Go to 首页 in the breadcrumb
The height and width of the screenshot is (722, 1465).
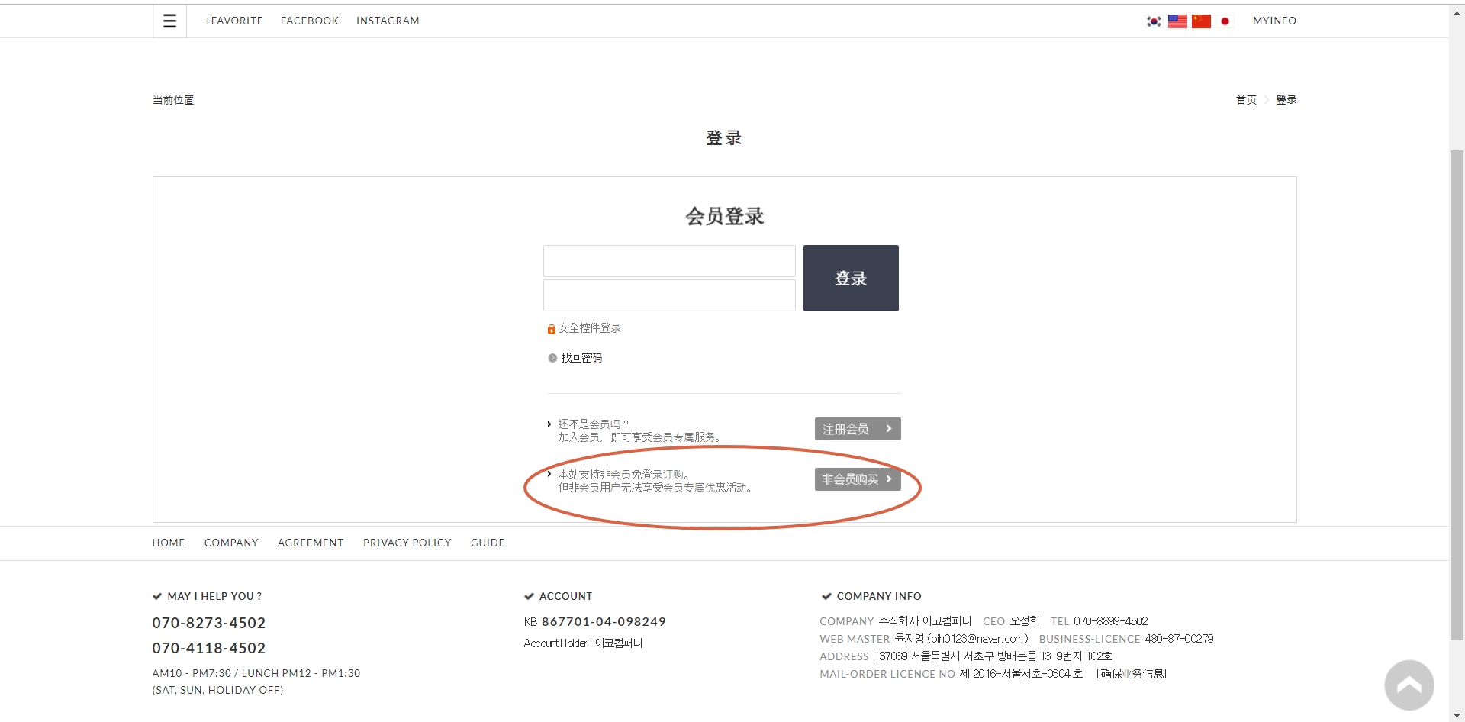pyautogui.click(x=1245, y=100)
